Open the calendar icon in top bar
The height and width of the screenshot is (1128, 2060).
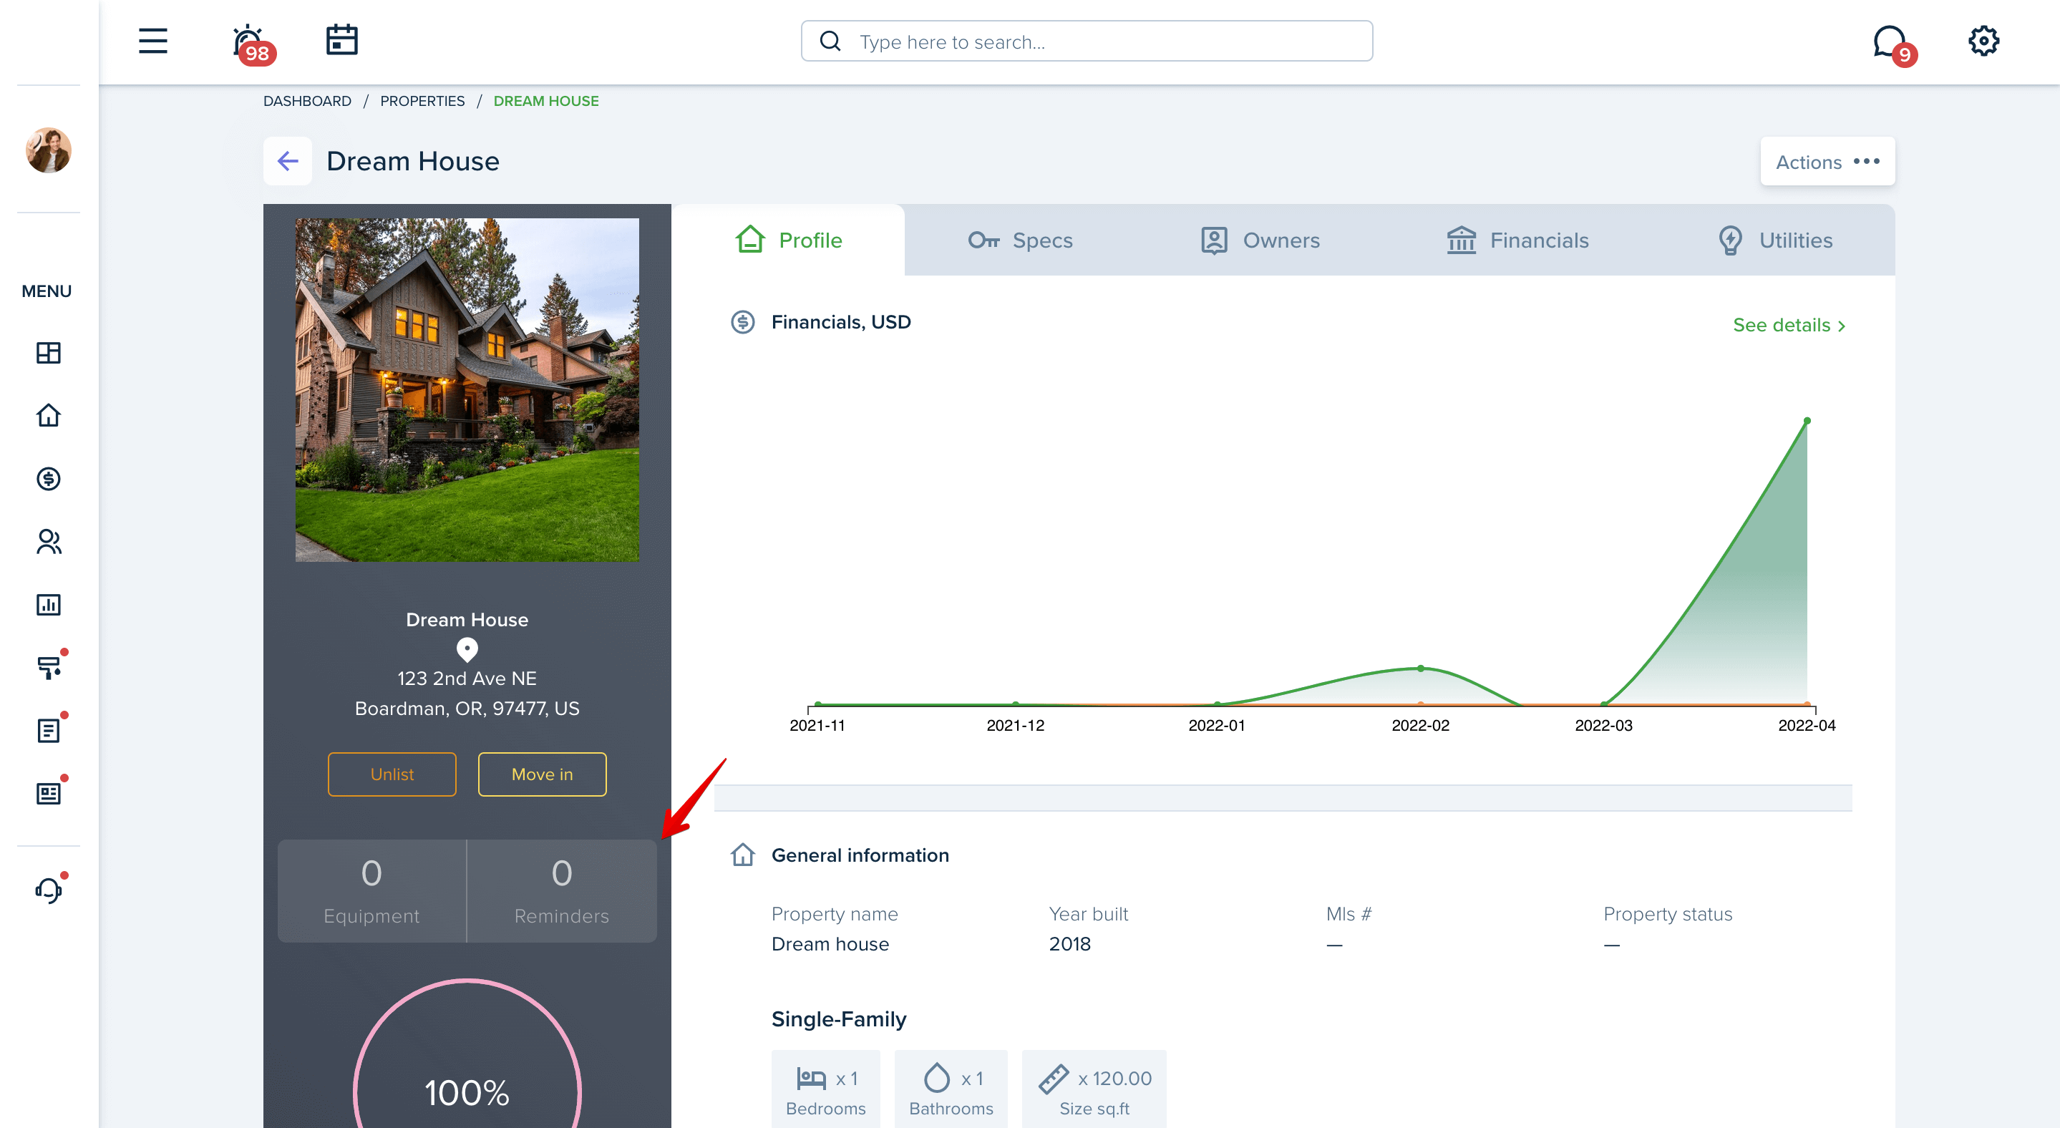coord(341,40)
